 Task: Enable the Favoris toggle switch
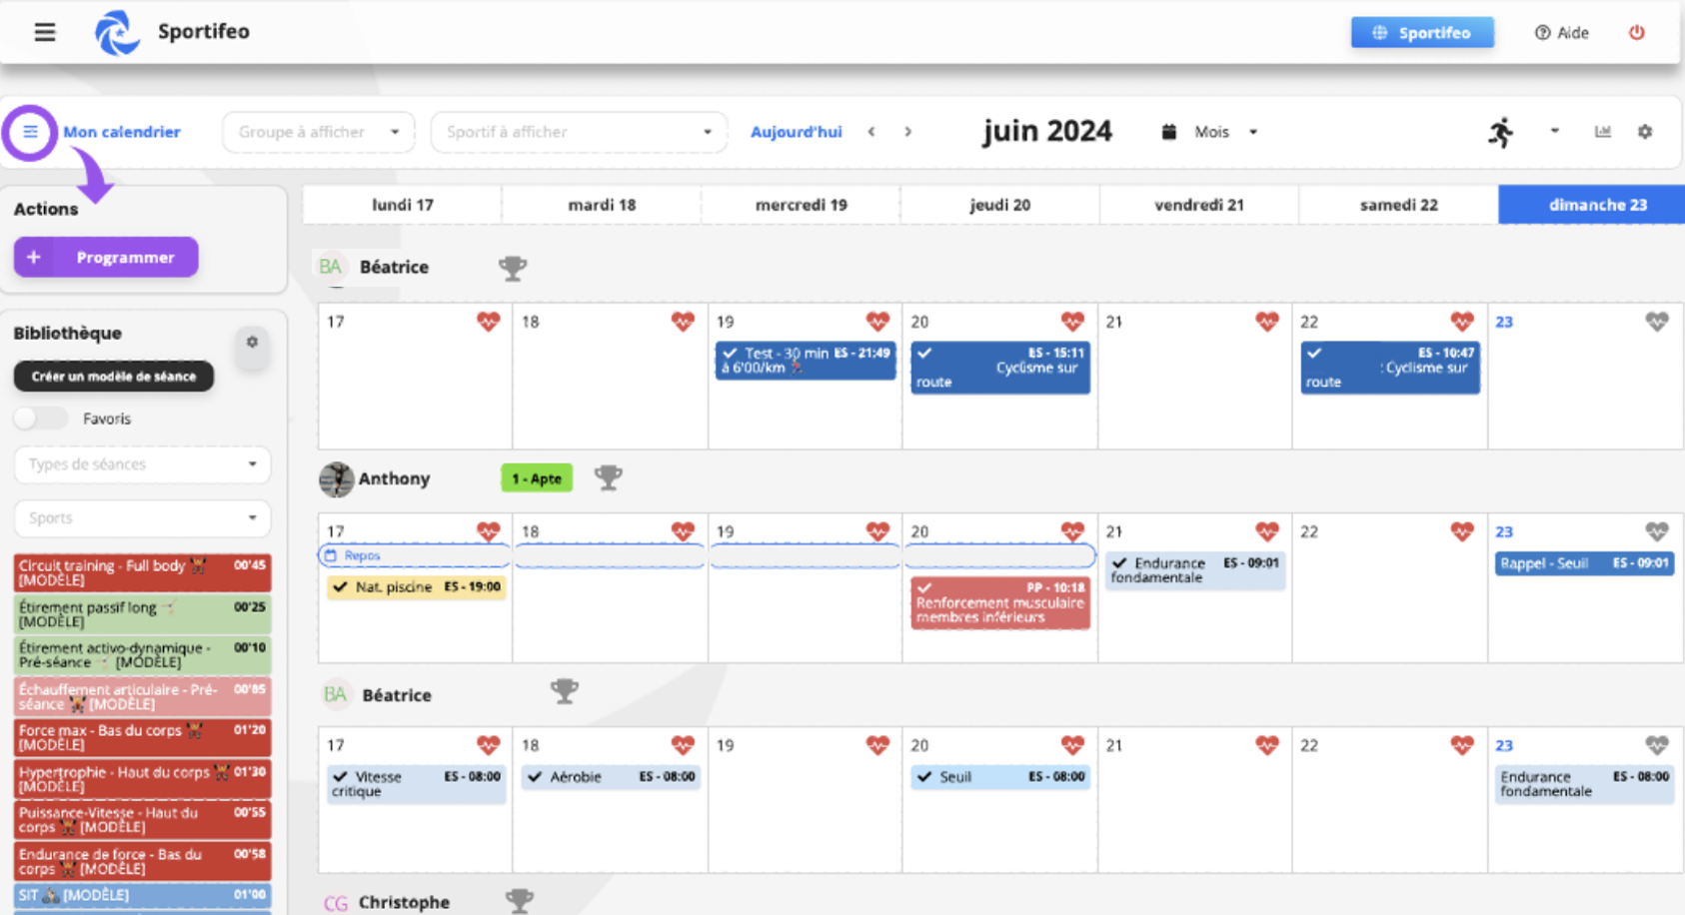[x=41, y=419]
